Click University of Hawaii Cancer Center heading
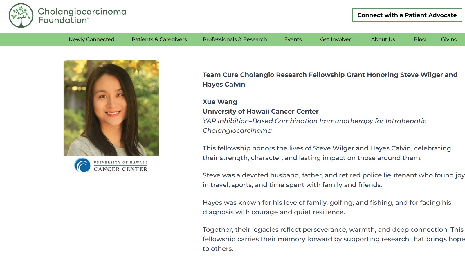This screenshot has width=465, height=257. (x=261, y=112)
